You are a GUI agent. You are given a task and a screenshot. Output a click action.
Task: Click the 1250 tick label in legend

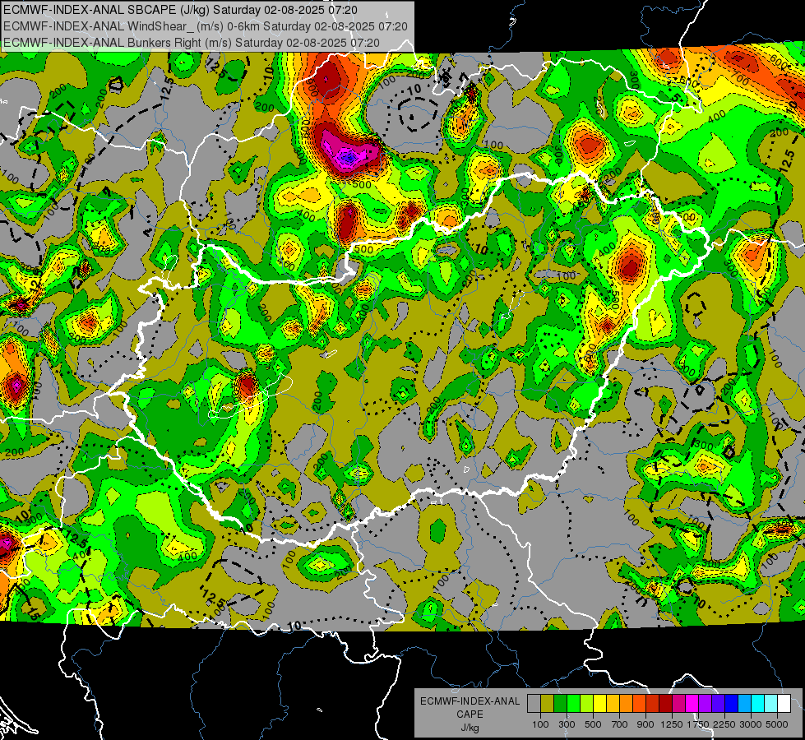[x=672, y=724]
